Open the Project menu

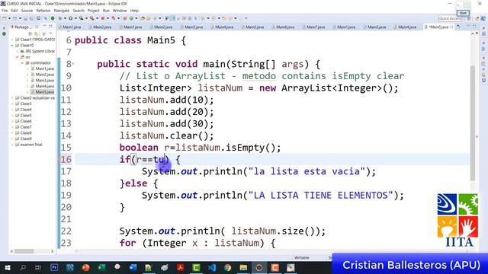point(93,11)
